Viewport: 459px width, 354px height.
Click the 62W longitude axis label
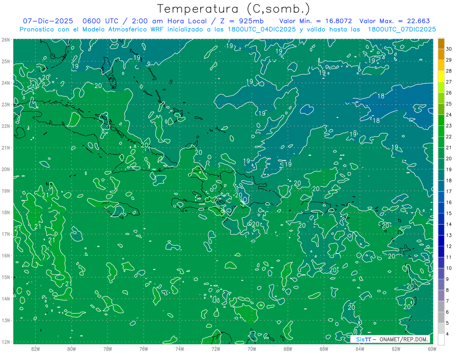[396, 349]
